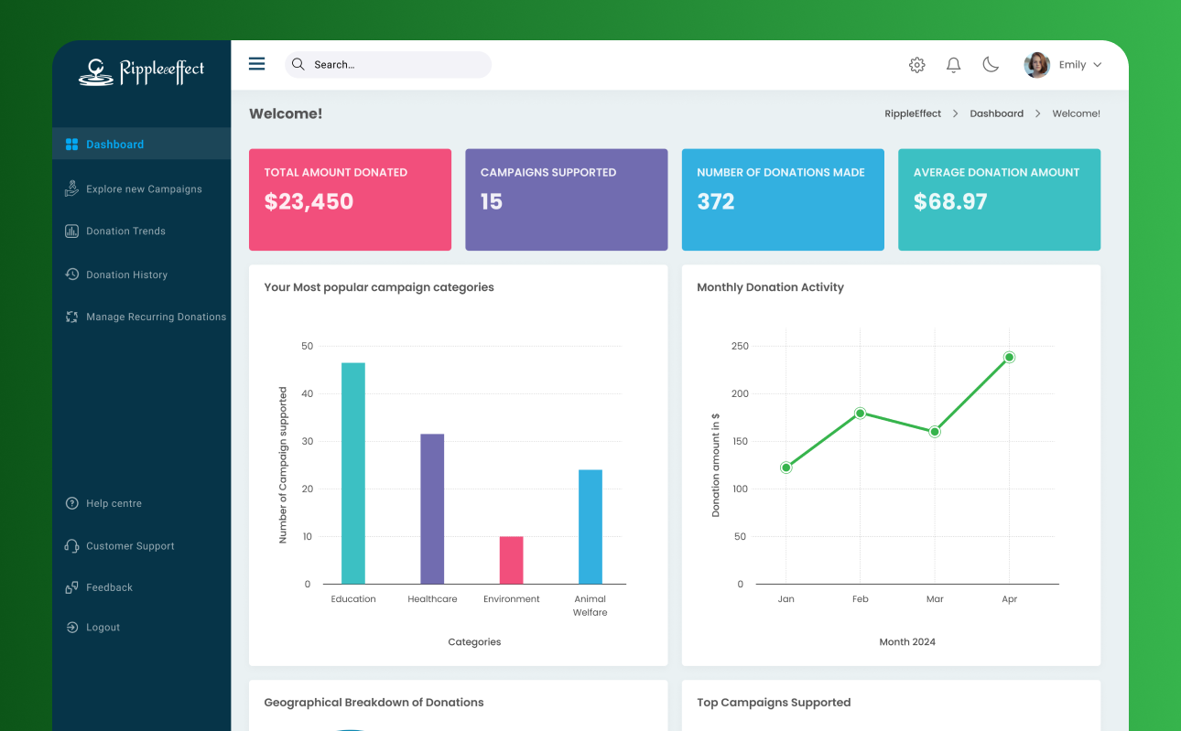This screenshot has width=1181, height=731.
Task: Click the Manage Recurring Donations icon
Action: point(71,317)
